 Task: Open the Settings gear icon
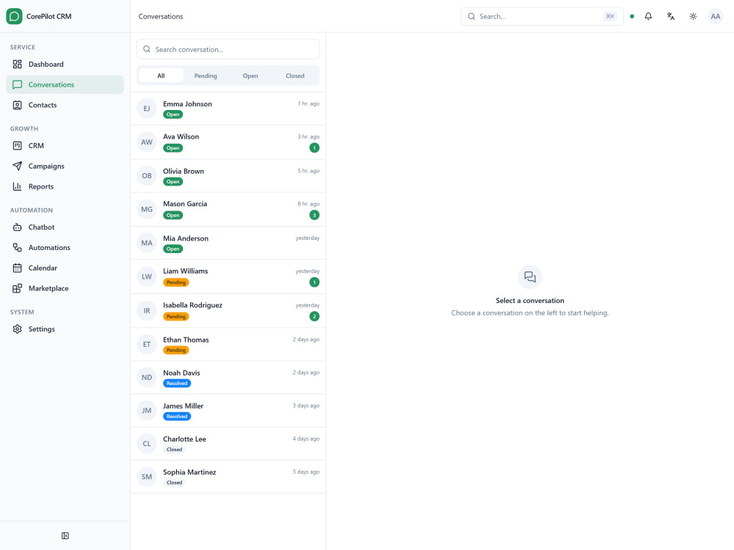point(18,329)
